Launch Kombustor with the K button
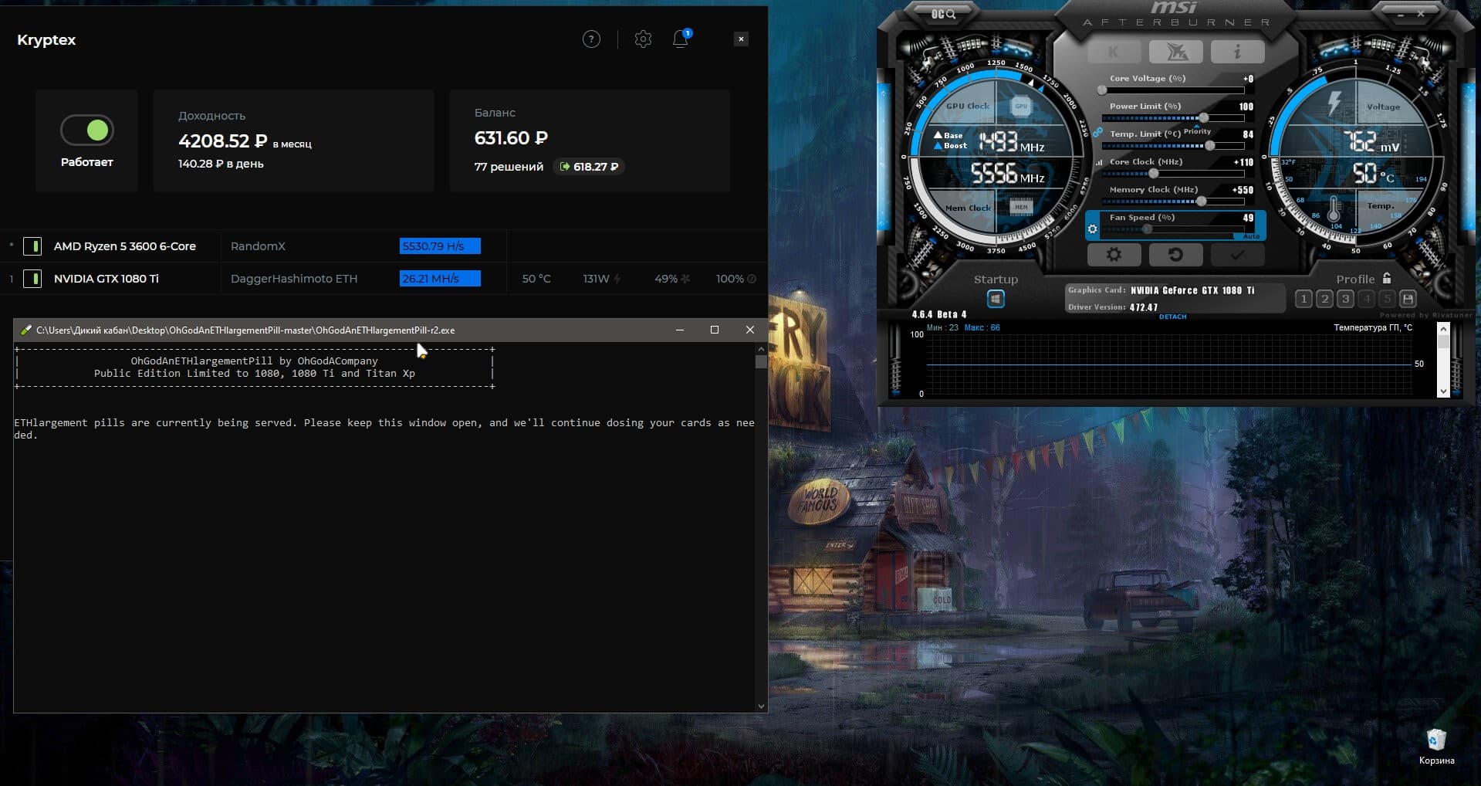Screen dimensions: 1481x786 pyautogui.click(x=1114, y=52)
